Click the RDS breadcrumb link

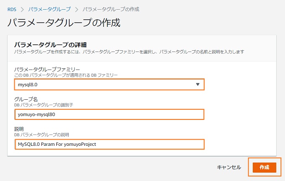12,9
